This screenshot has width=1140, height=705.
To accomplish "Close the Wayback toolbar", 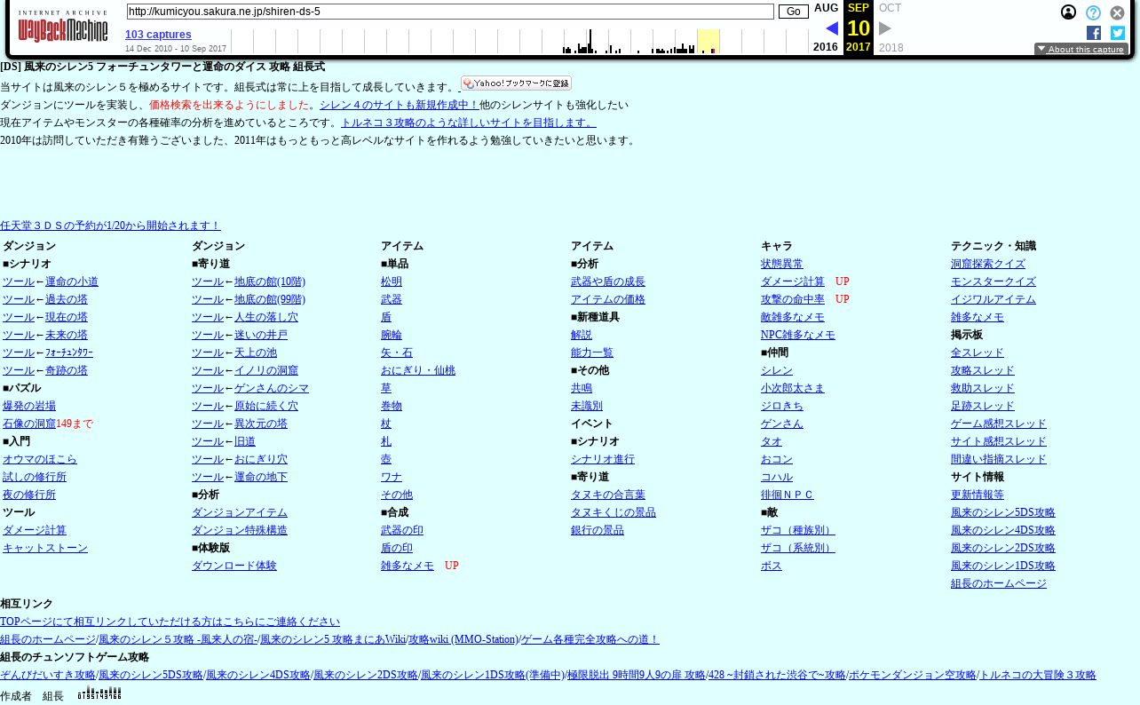I will 1117,12.
